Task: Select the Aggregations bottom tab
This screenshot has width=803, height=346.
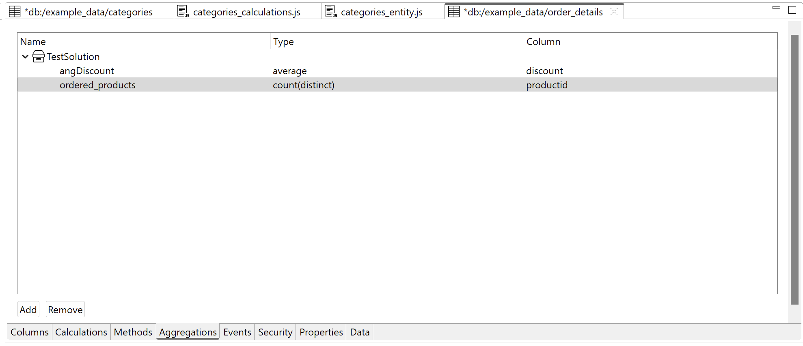Action: click(188, 332)
